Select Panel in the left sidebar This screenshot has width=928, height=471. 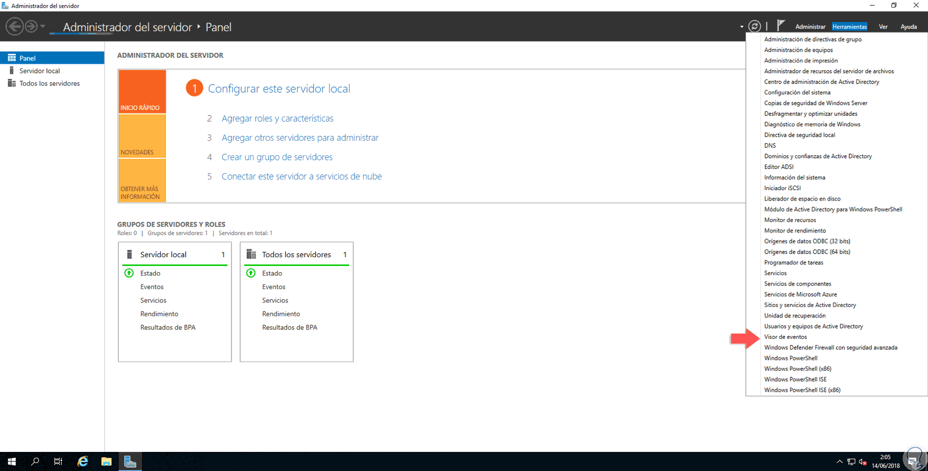[52, 58]
